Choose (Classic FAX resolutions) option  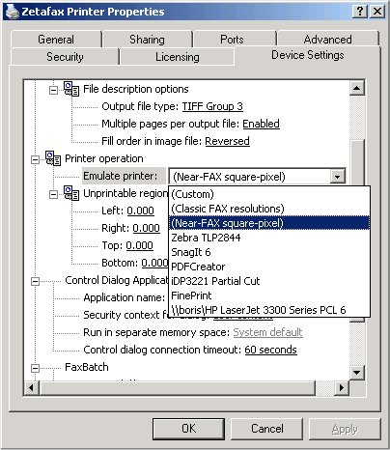pos(269,209)
